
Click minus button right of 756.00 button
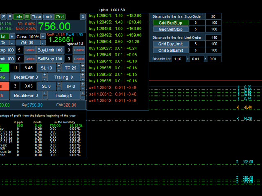43,42
